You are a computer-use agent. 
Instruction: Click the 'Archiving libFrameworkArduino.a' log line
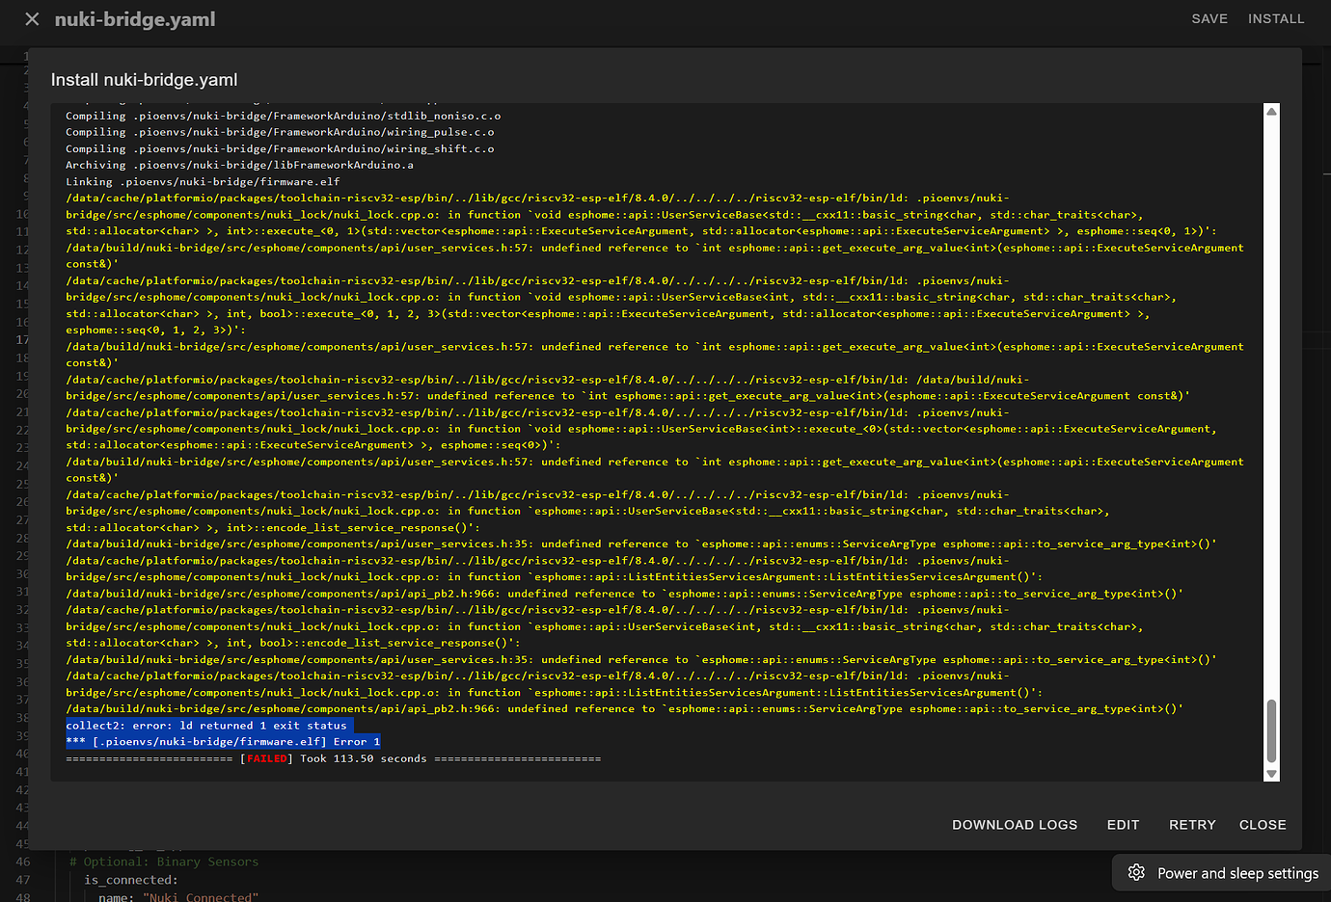239,166
